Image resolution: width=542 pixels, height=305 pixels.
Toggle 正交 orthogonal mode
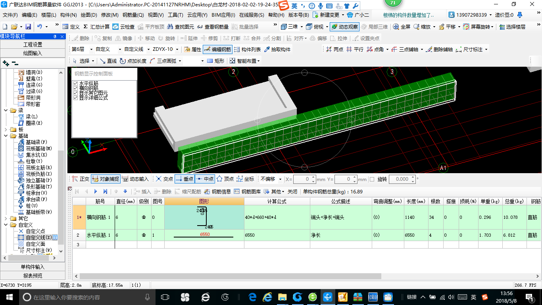(x=81, y=179)
